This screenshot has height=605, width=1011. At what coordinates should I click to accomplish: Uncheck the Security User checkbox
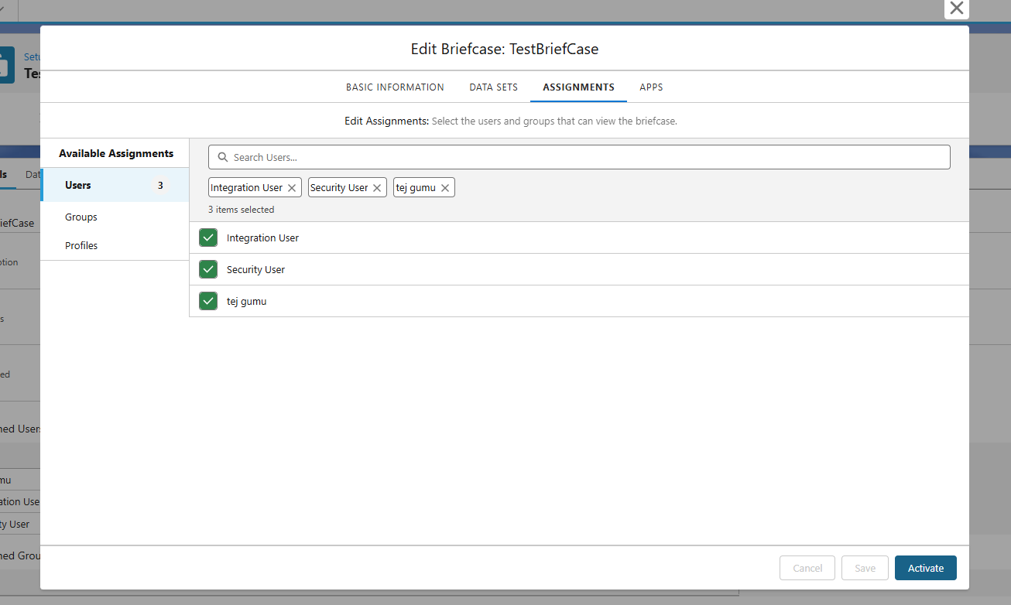[x=208, y=270]
